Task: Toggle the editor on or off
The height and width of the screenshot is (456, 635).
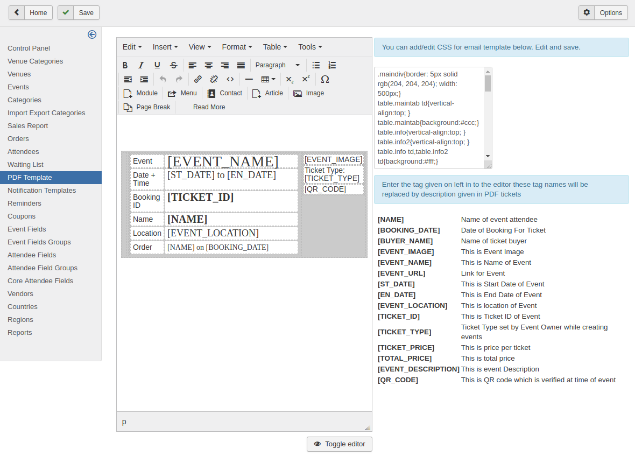Action: click(339, 444)
